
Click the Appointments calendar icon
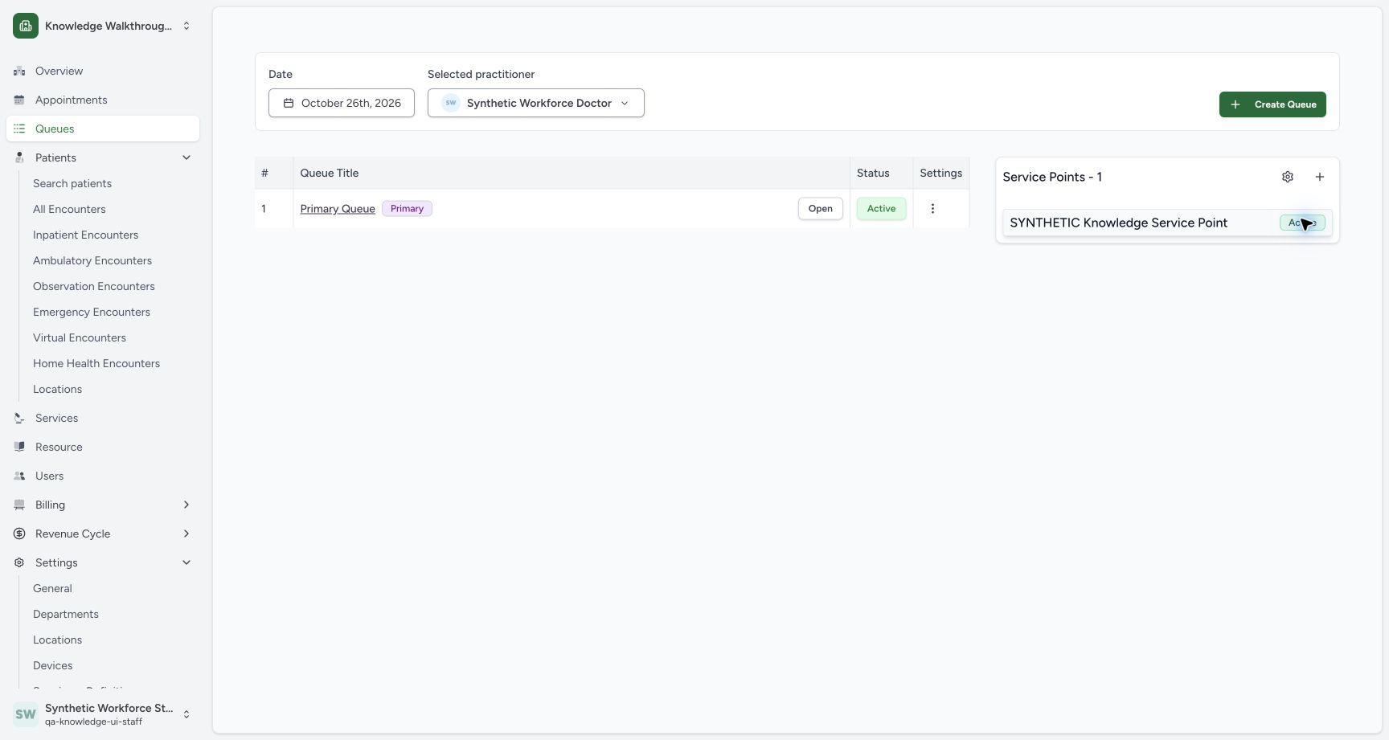click(x=19, y=100)
